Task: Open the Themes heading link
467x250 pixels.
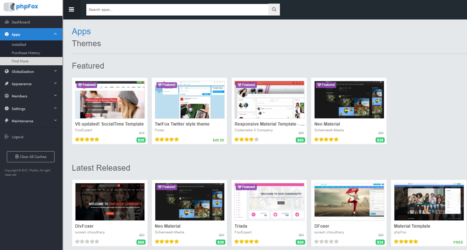Action: 86,44
